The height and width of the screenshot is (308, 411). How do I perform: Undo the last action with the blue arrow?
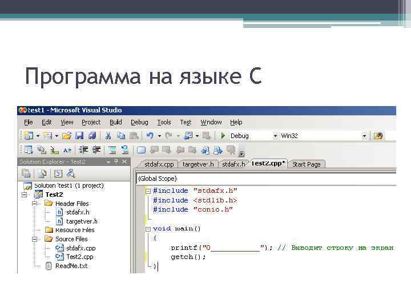point(150,136)
